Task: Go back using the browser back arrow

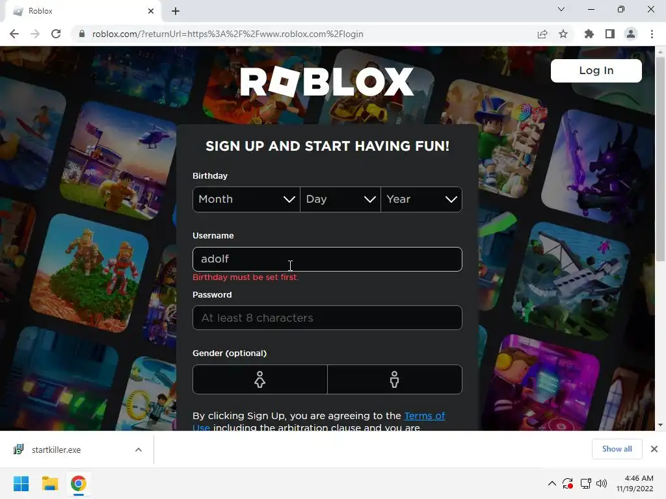Action: [x=14, y=34]
